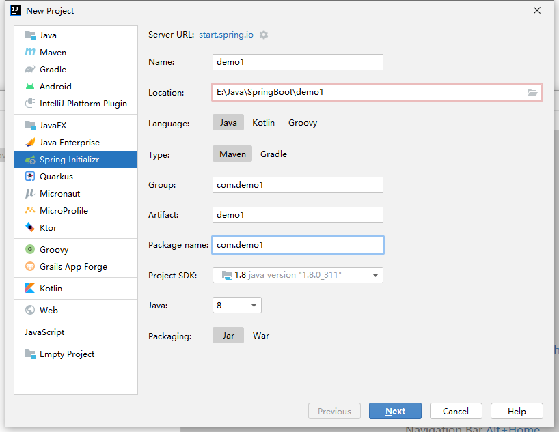Click the green Groovy G icon
Viewport: 559px width, 432px height.
30,249
